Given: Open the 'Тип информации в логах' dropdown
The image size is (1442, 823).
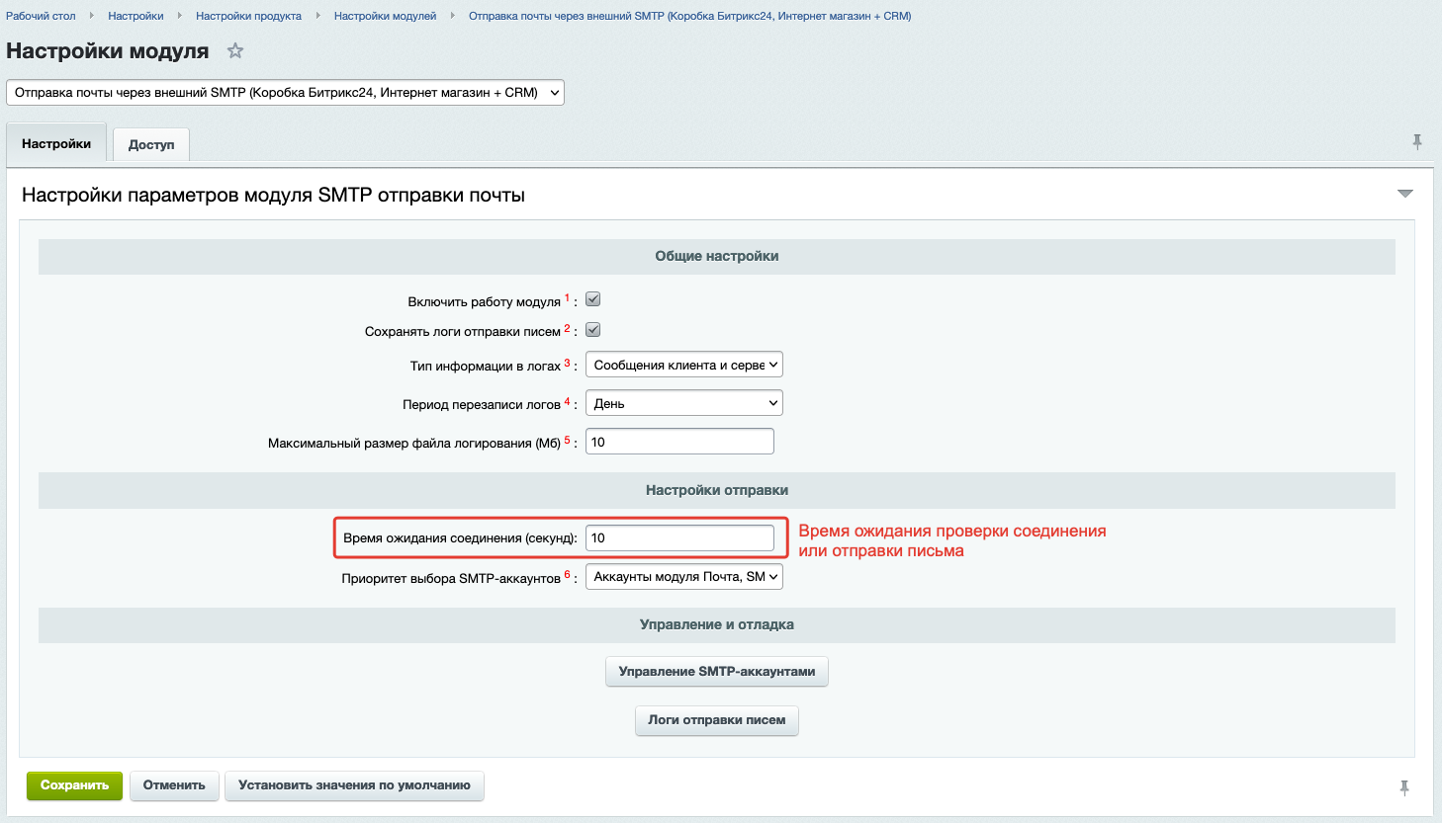Looking at the screenshot, I should [x=684, y=365].
